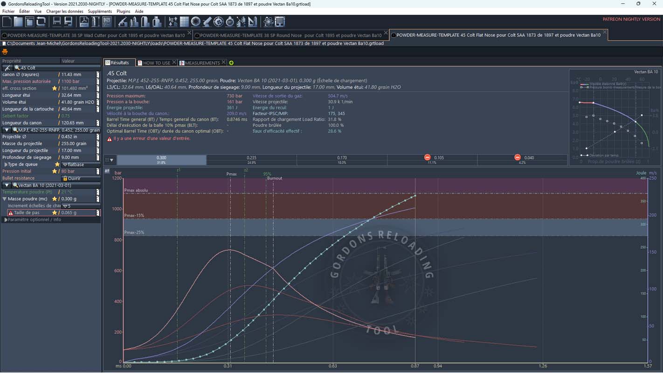Select the 0.235 charge step
The height and width of the screenshot is (373, 663).
pyautogui.click(x=252, y=160)
